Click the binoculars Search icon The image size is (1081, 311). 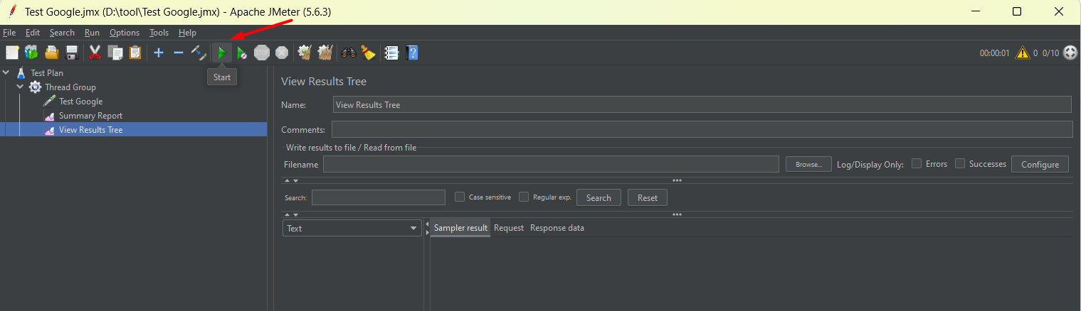coord(349,53)
